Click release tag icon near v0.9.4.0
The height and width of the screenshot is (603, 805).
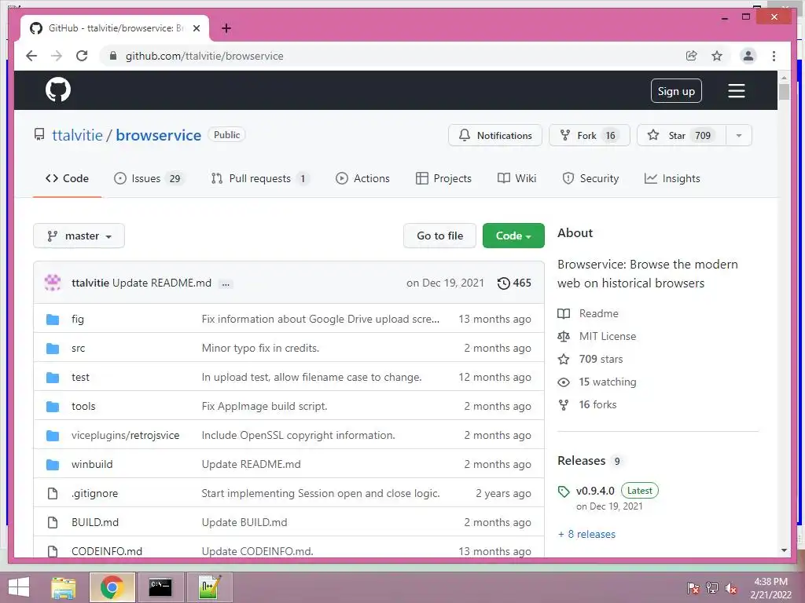click(564, 492)
